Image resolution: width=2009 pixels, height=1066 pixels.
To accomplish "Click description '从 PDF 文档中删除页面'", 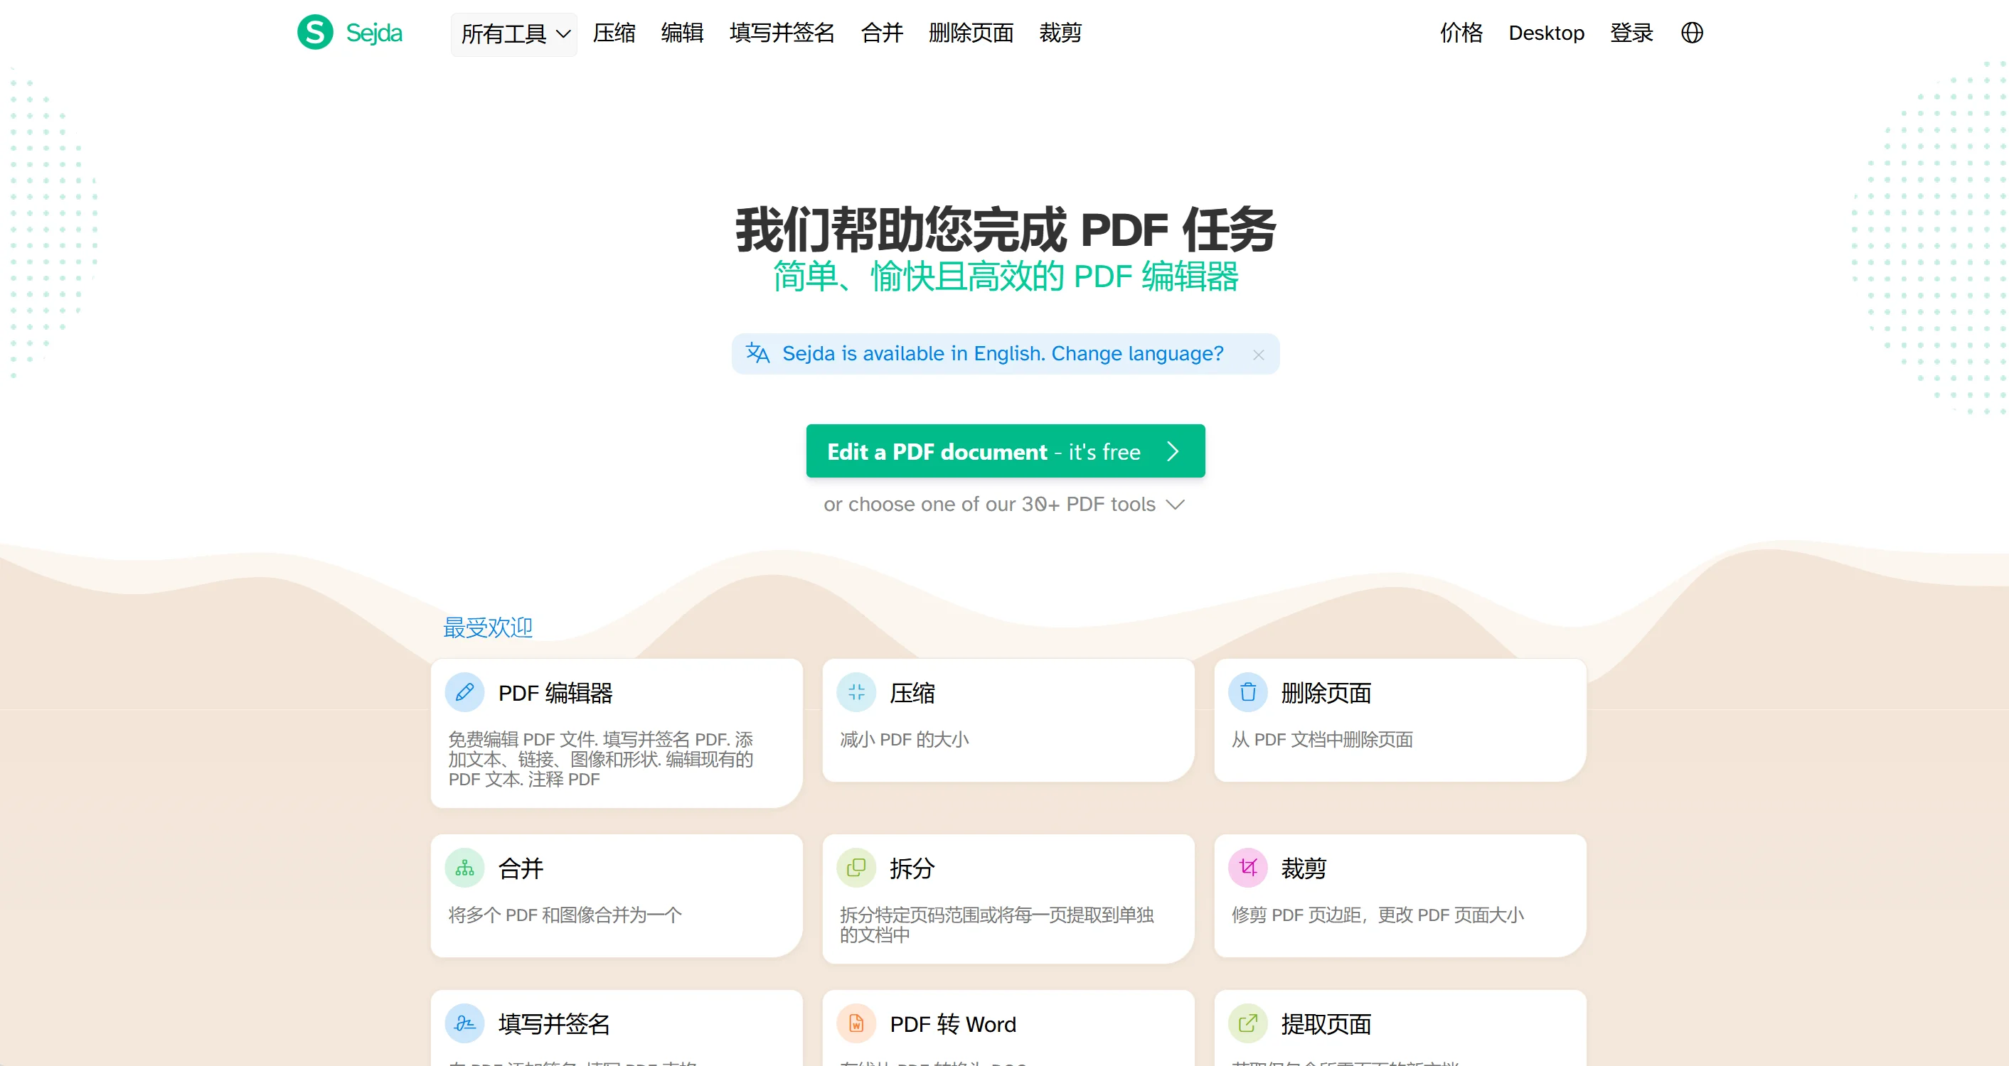I will pyautogui.click(x=1322, y=740).
